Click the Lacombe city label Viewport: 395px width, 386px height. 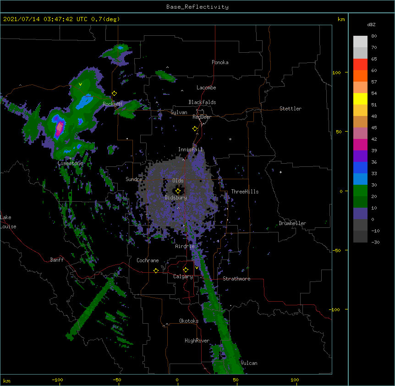(x=206, y=88)
